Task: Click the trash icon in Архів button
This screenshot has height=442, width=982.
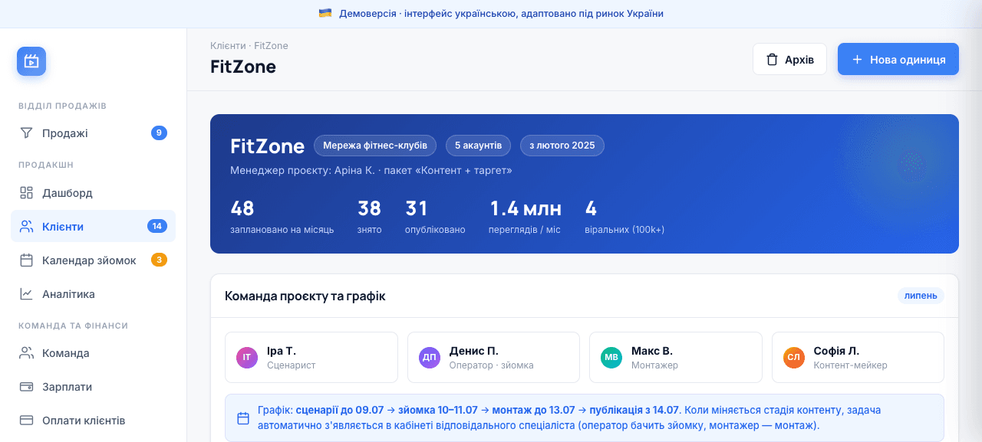Action: tap(772, 59)
